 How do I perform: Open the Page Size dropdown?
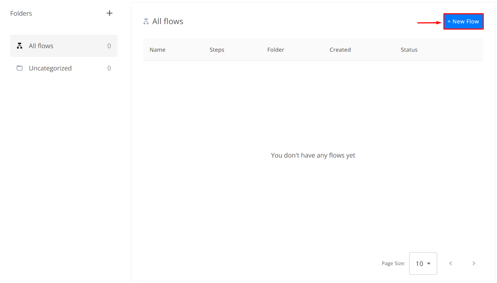pyautogui.click(x=423, y=263)
